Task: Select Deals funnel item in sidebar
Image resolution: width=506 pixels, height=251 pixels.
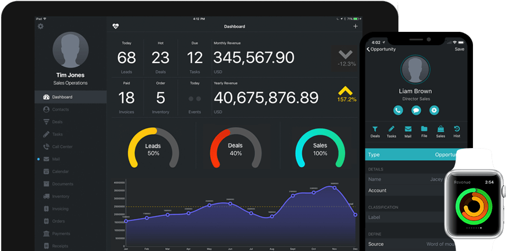Action: click(71, 122)
